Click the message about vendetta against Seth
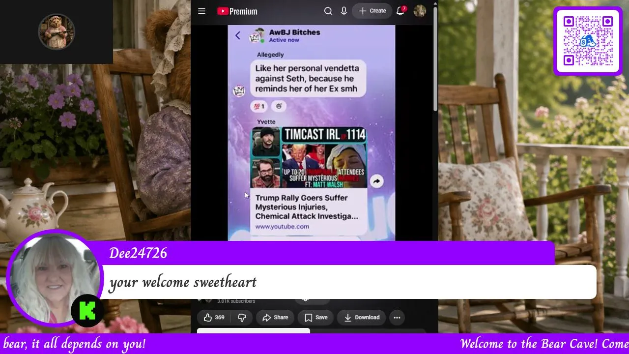The width and height of the screenshot is (629, 354). click(x=308, y=79)
